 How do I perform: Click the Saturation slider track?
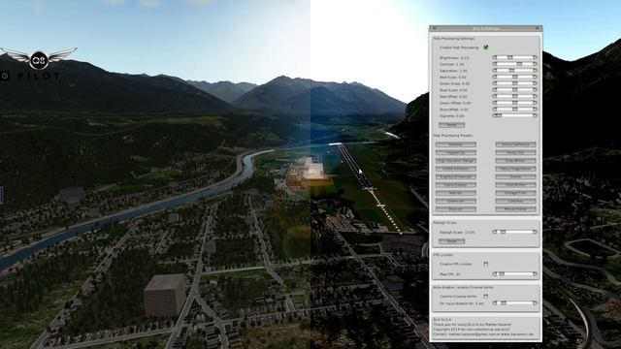click(x=515, y=71)
